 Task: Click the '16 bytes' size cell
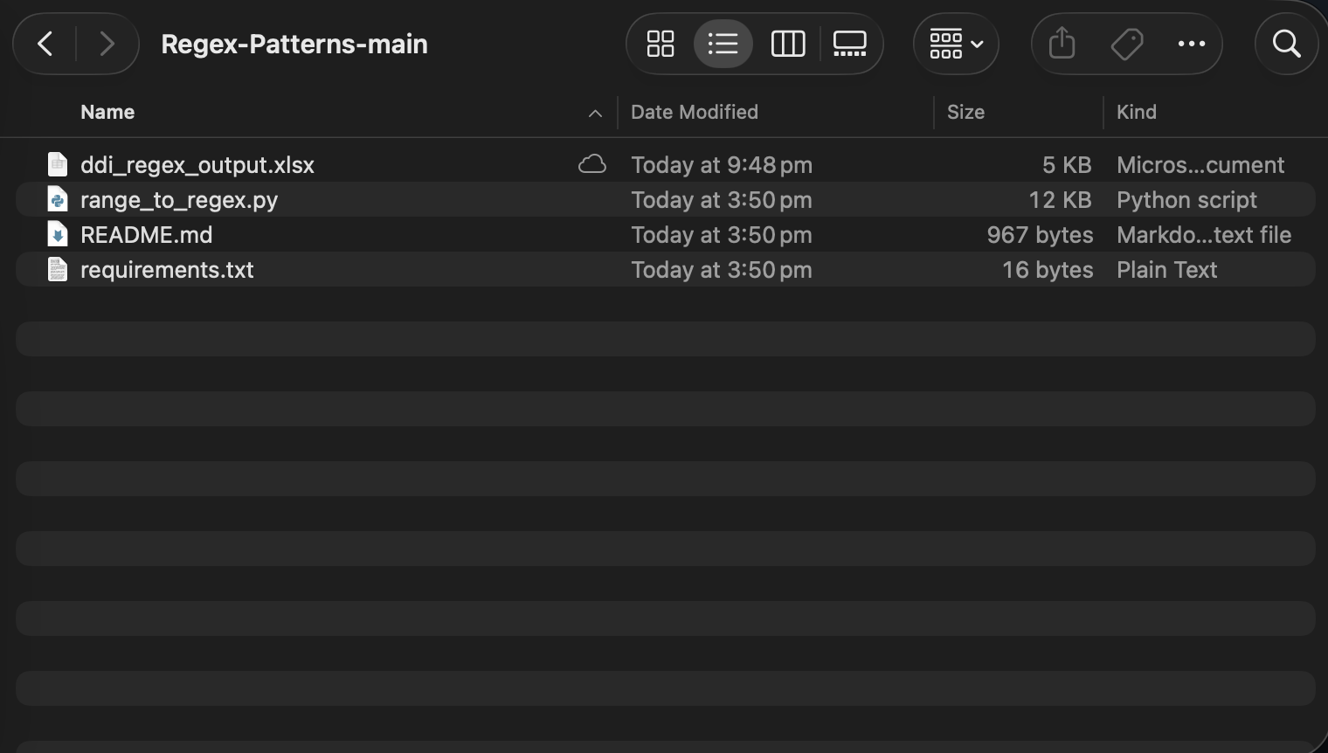pos(1048,269)
